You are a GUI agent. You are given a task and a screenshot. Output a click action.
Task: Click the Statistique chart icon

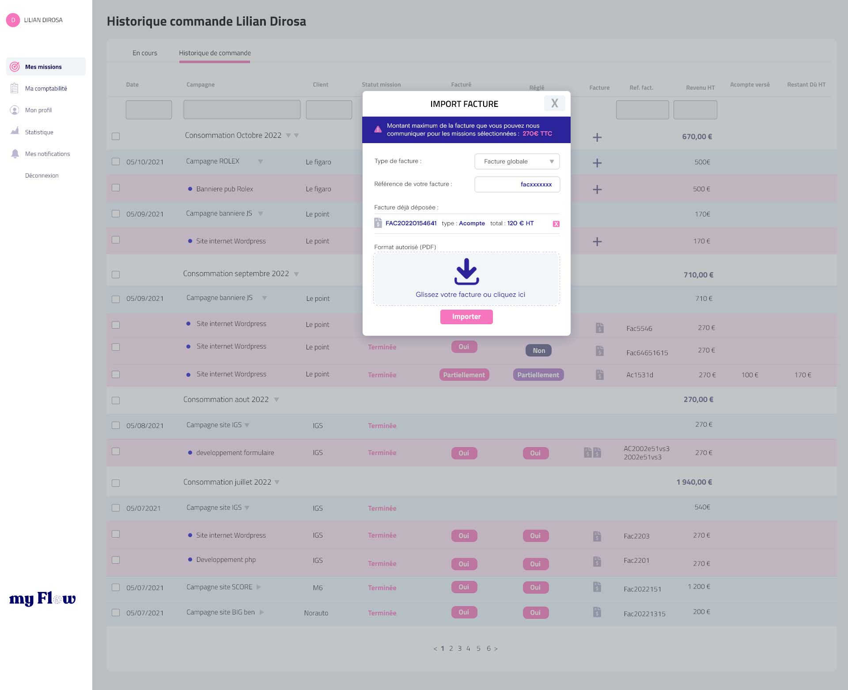[15, 131]
